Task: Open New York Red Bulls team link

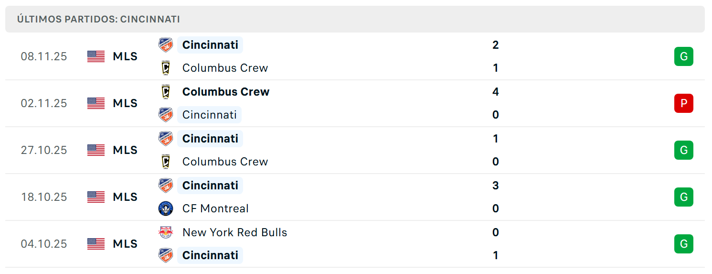Action: (234, 232)
